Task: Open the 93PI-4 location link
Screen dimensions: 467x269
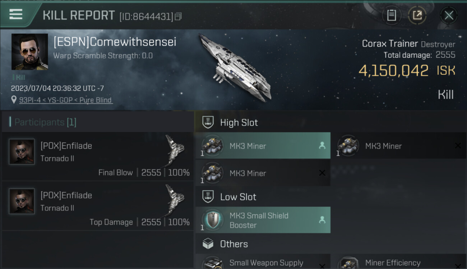Action: click(65, 100)
